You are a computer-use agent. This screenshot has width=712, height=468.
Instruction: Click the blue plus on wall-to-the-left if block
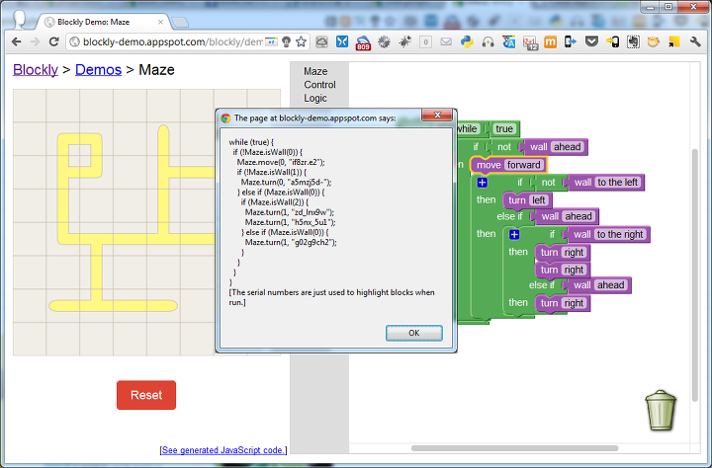pyautogui.click(x=483, y=183)
